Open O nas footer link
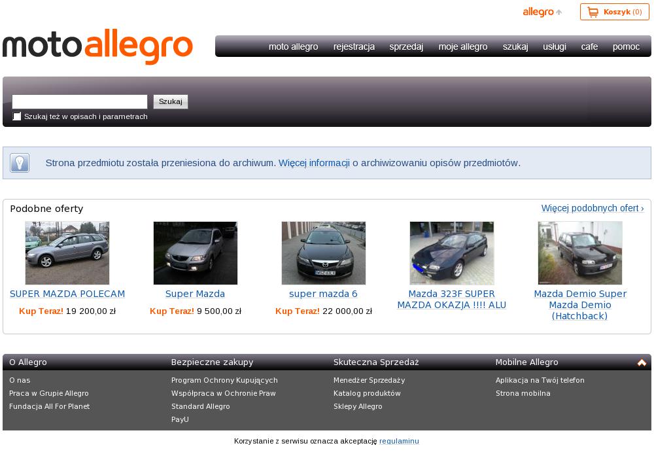 coord(20,380)
